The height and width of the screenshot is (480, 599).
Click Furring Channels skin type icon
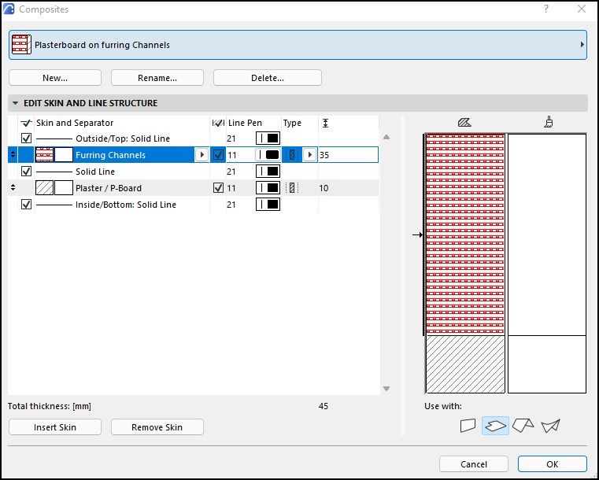(x=292, y=155)
